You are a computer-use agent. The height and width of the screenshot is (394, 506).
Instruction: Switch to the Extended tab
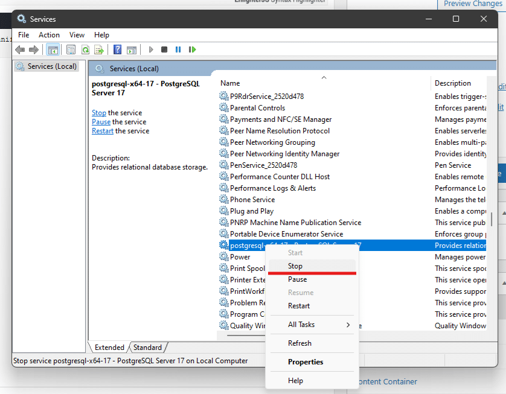pos(109,348)
